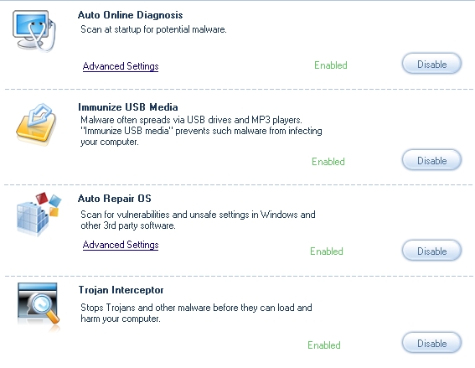Open Advanced Settings under Auto Repair OS
The image size is (475, 368).
coord(121,245)
